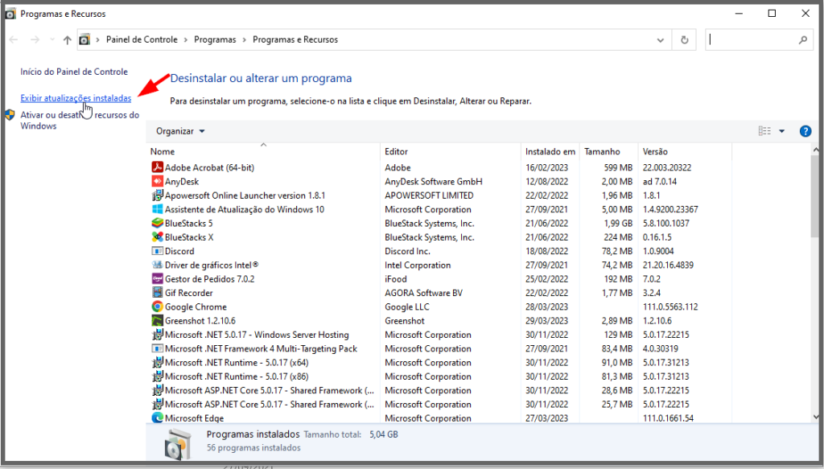Click the Discord program icon
The height and width of the screenshot is (469, 824).
157,251
